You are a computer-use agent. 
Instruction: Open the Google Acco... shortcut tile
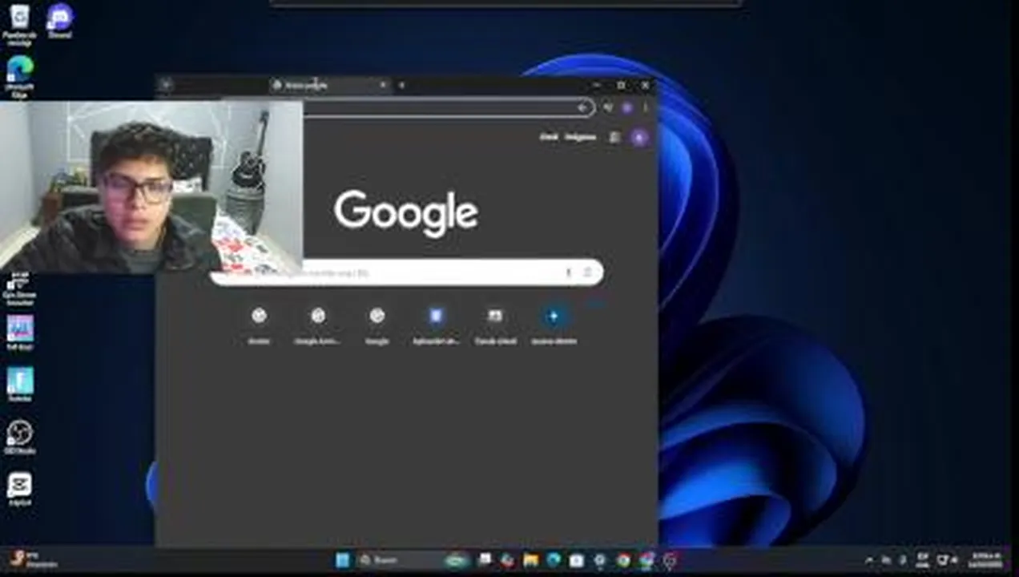[x=318, y=324]
